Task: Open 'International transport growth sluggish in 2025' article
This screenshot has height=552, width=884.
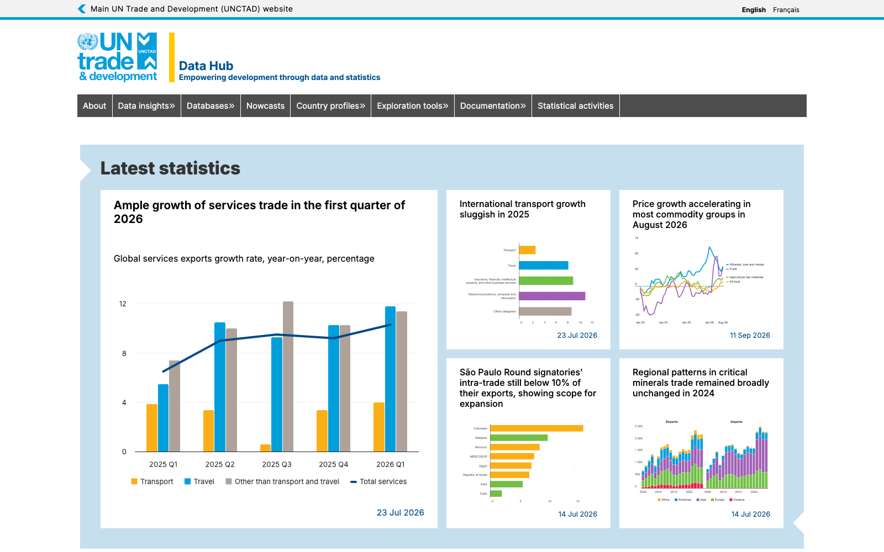Action: coord(523,209)
